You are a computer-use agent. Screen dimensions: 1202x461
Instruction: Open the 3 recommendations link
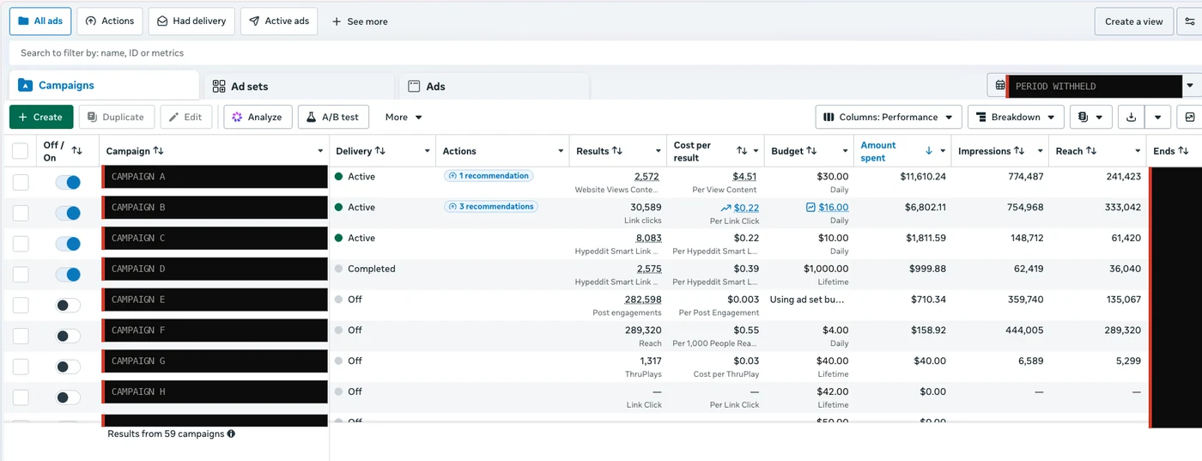(491, 207)
